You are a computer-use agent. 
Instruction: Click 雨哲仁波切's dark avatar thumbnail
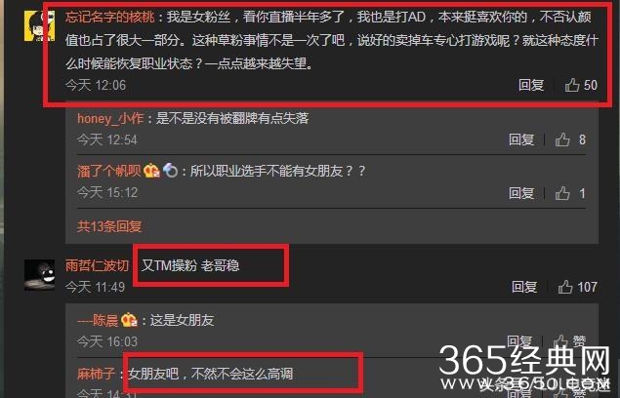click(39, 275)
